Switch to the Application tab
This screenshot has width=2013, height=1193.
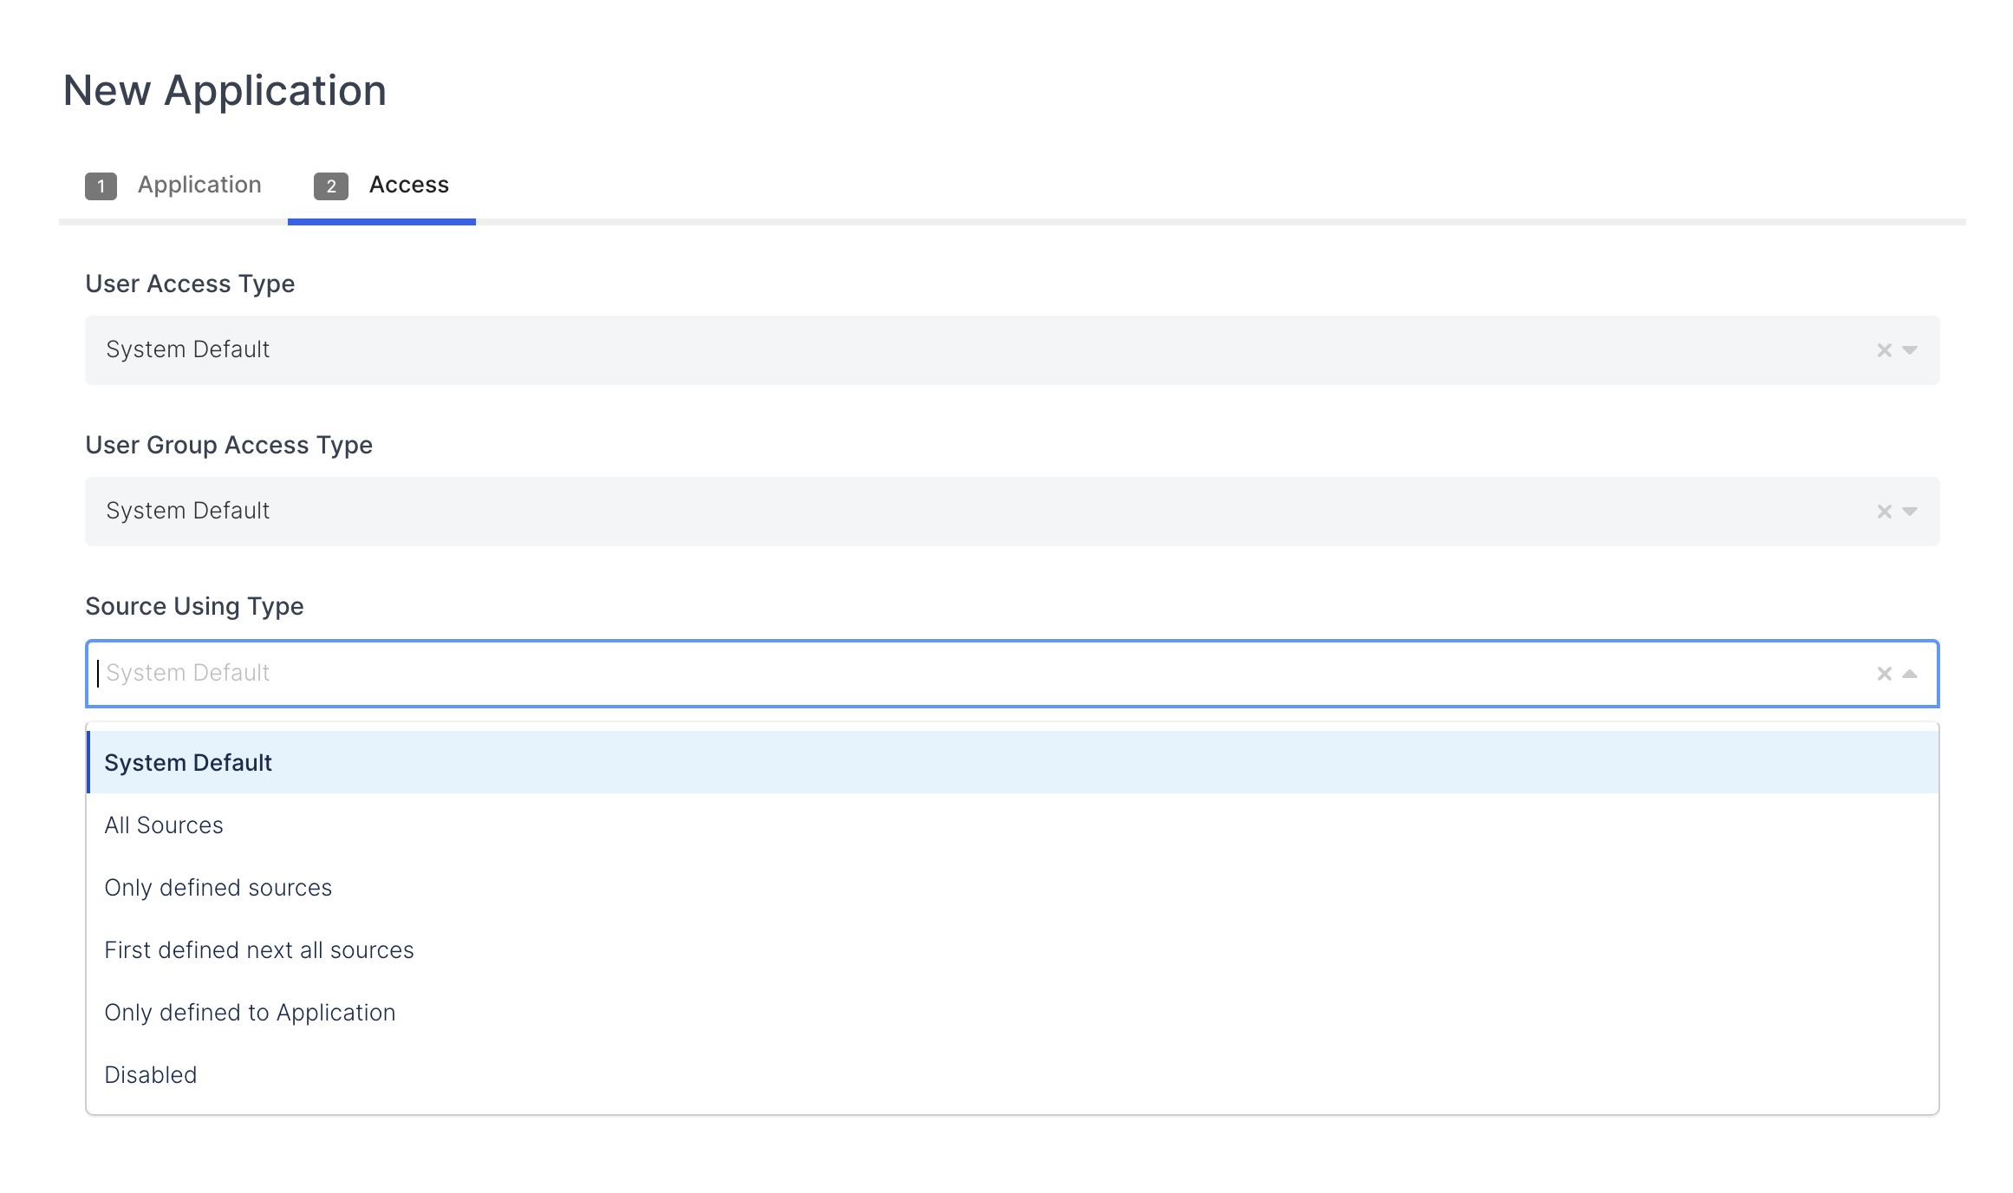(199, 185)
